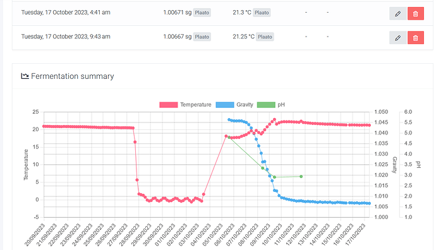The image size is (436, 250).
Task: Click the '21.3 °C' temperature value
Action: click(242, 13)
